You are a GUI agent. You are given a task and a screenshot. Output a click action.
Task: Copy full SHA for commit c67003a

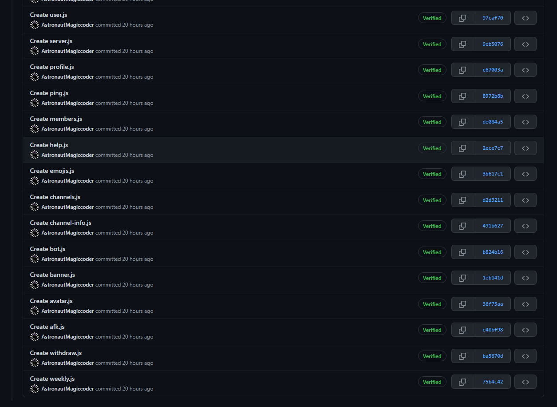tap(463, 70)
